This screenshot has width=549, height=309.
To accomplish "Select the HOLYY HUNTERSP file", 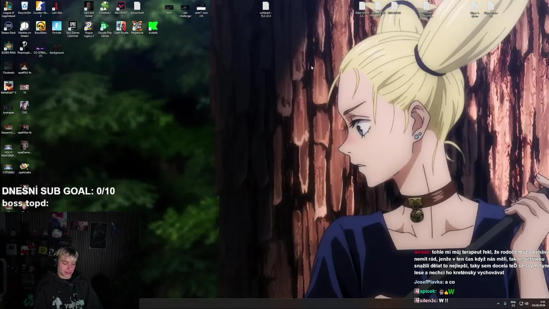I will [8, 150].
